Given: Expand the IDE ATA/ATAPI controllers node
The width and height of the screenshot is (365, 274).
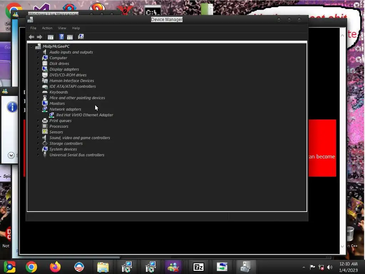Looking at the screenshot, I should (x=38, y=86).
